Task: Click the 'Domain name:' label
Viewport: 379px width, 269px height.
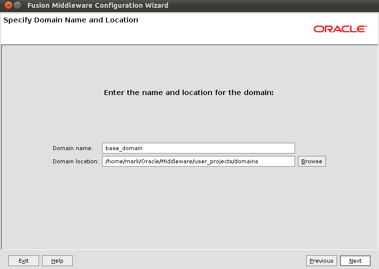Action: click(73, 148)
